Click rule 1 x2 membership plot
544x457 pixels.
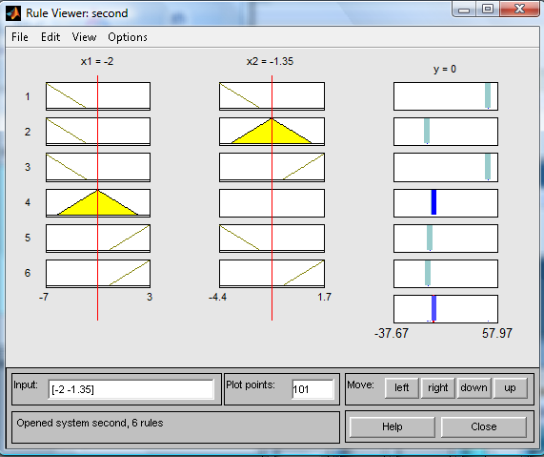[272, 96]
